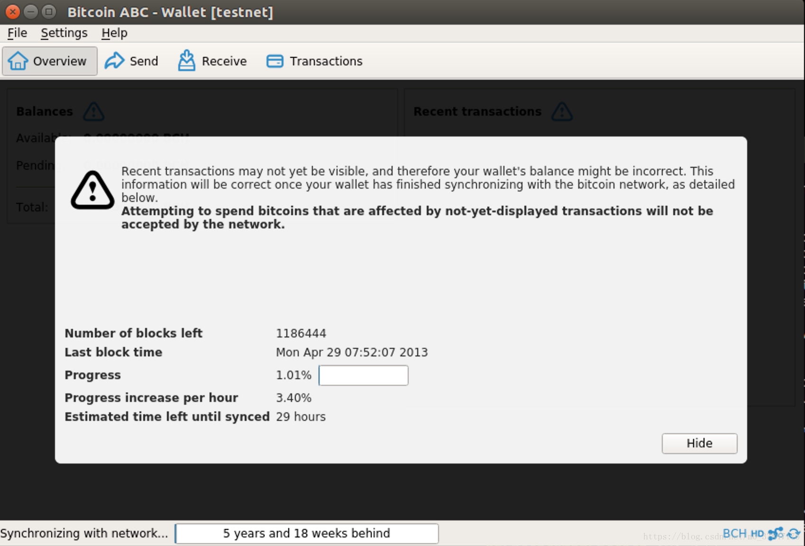Open the File menu
The image size is (805, 546).
[x=18, y=33]
